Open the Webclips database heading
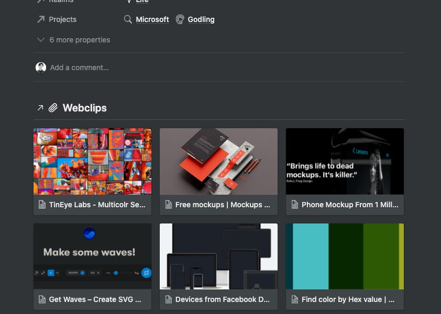This screenshot has height=314, width=441. (x=85, y=108)
